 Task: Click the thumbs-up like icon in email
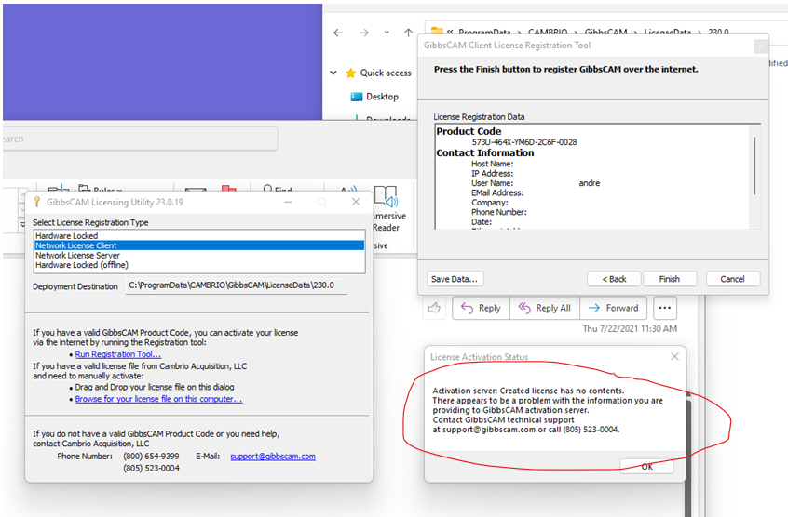[x=434, y=308]
